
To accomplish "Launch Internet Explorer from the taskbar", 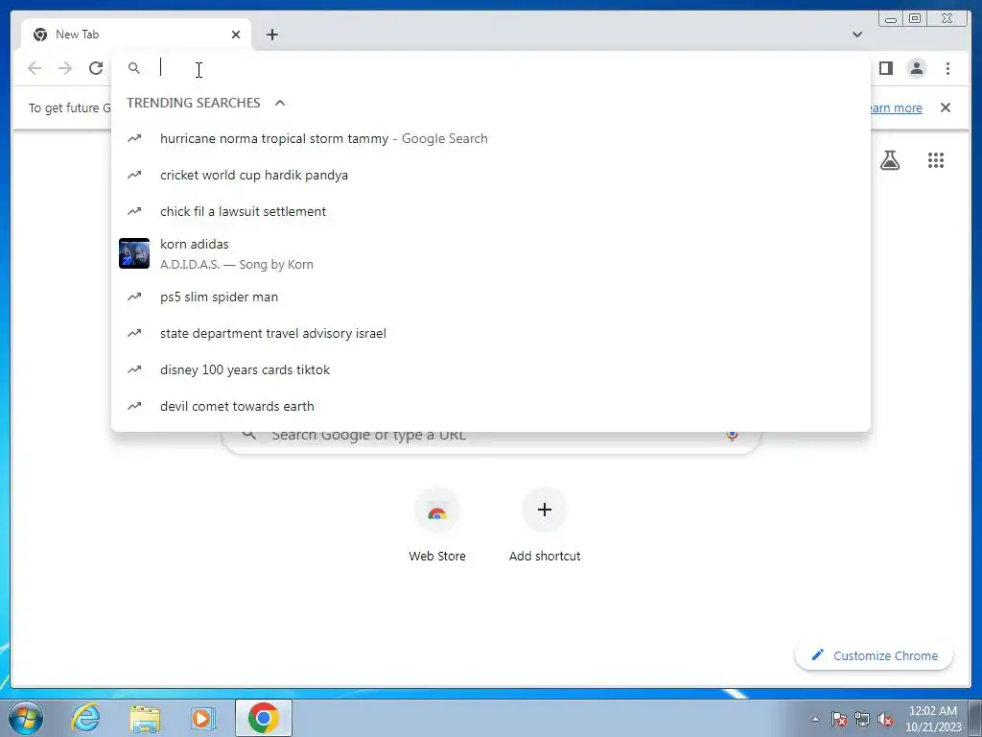I will click(x=85, y=718).
